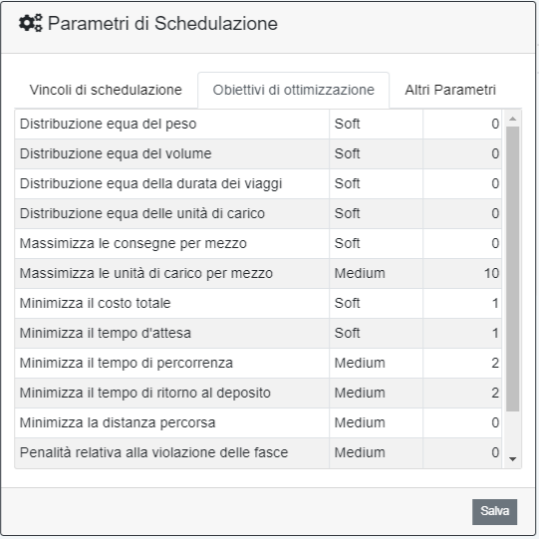Click the gears icon beside Parametri di Schedulazione

click(31, 23)
